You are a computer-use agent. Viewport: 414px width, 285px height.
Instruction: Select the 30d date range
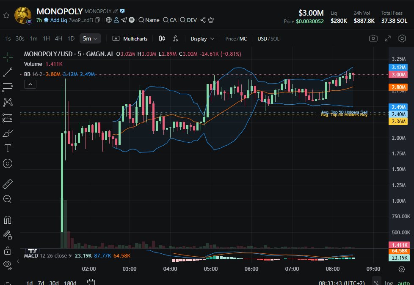54,282
